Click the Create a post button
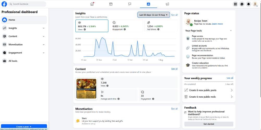The height and width of the screenshot is (130, 261). click(x=24, y=127)
